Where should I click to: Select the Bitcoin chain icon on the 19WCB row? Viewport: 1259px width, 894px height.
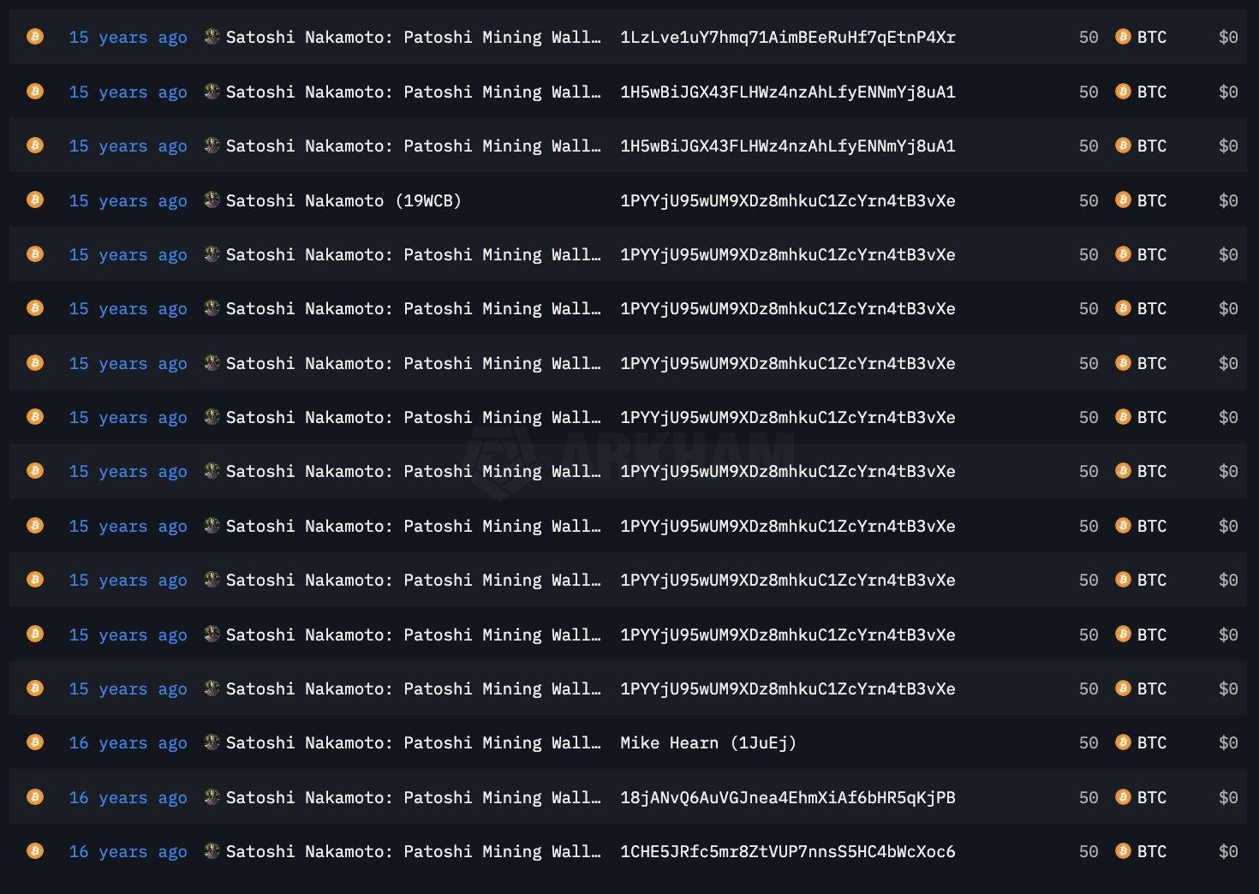click(35, 200)
